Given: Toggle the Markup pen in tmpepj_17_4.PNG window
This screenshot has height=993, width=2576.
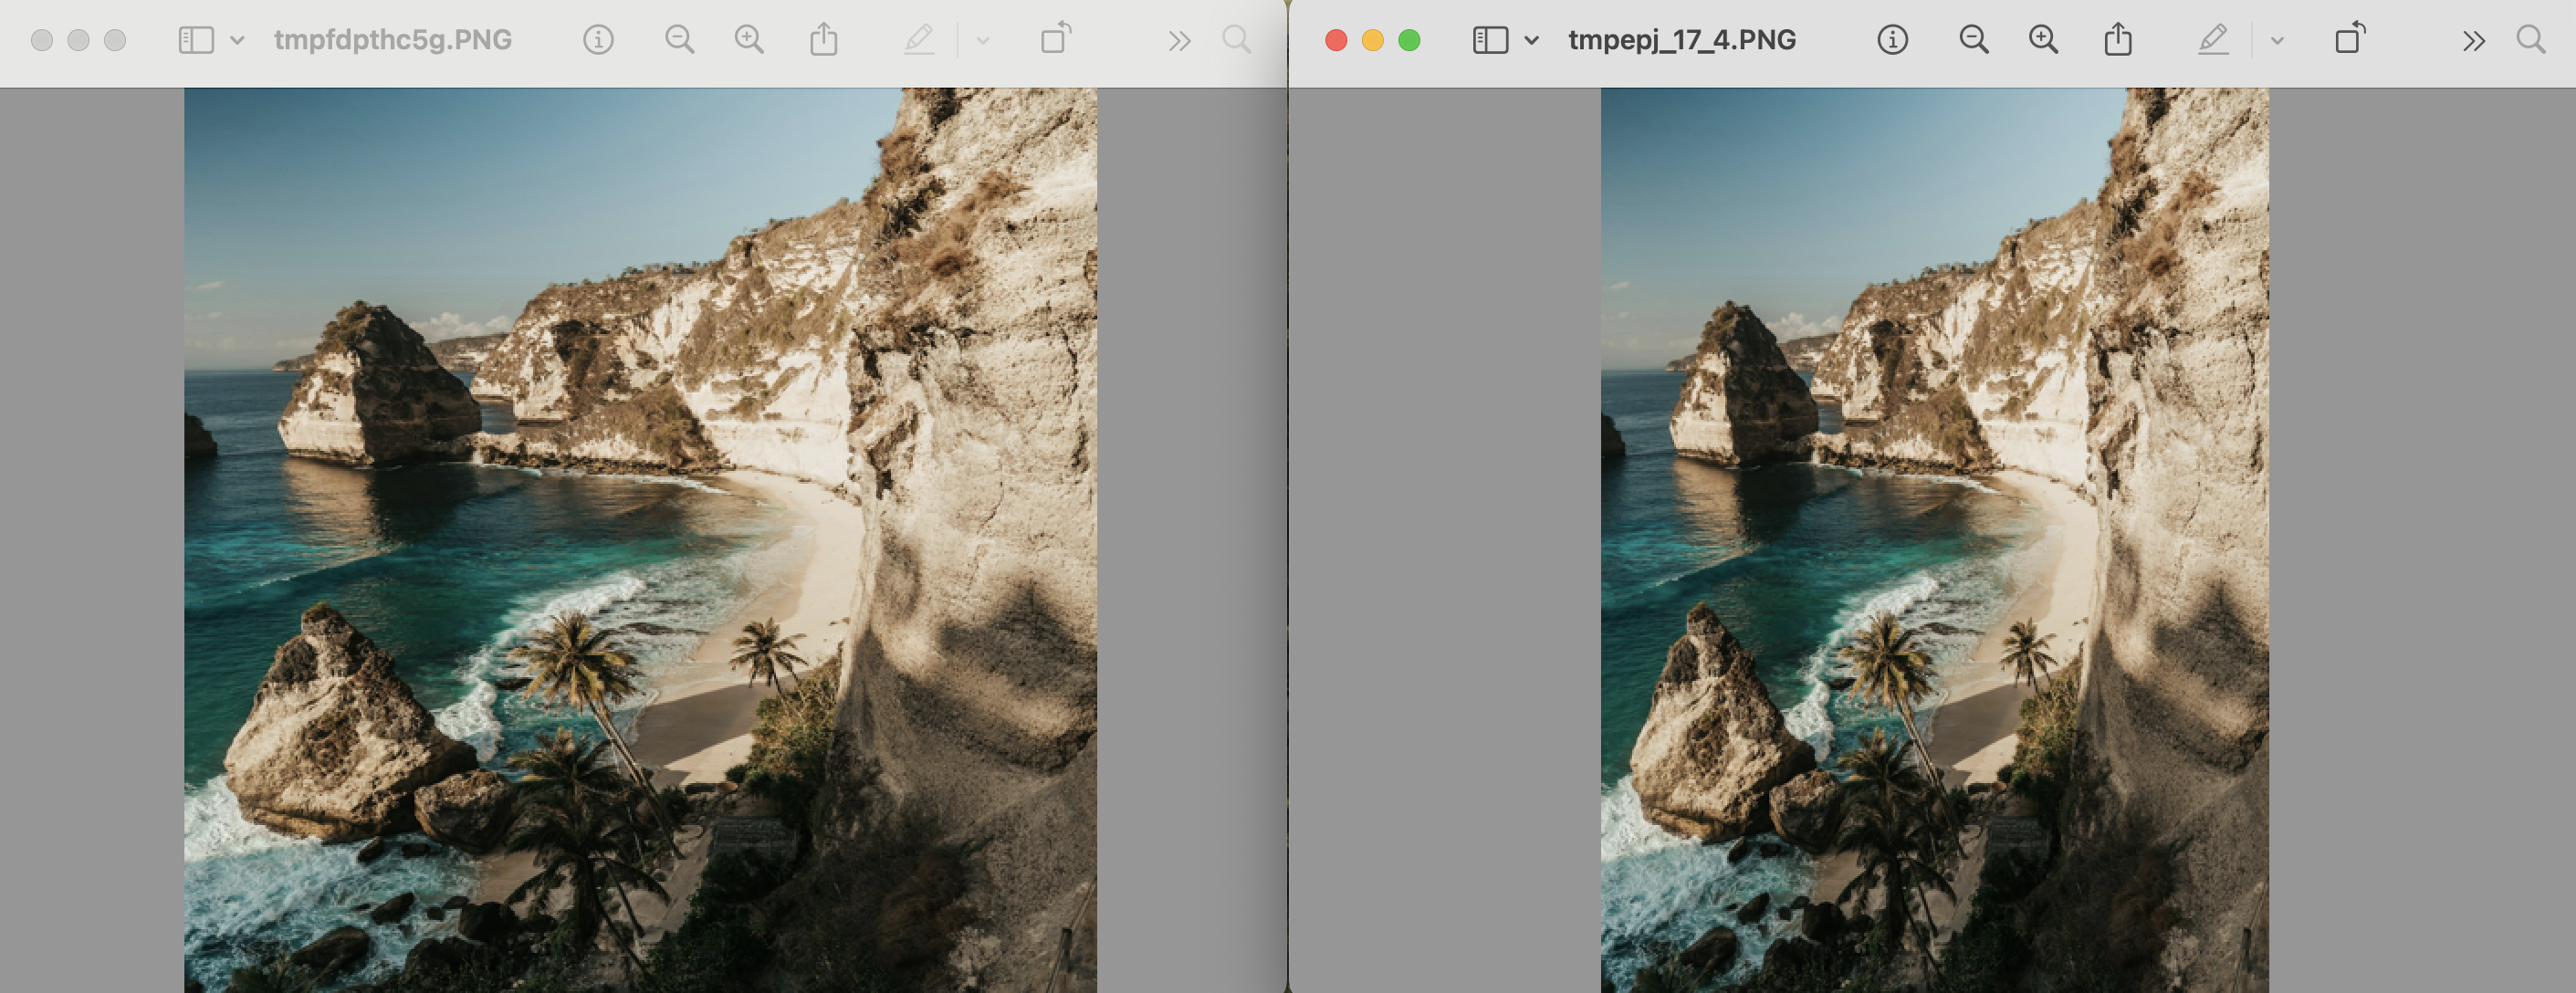Looking at the screenshot, I should pos(2213,40).
